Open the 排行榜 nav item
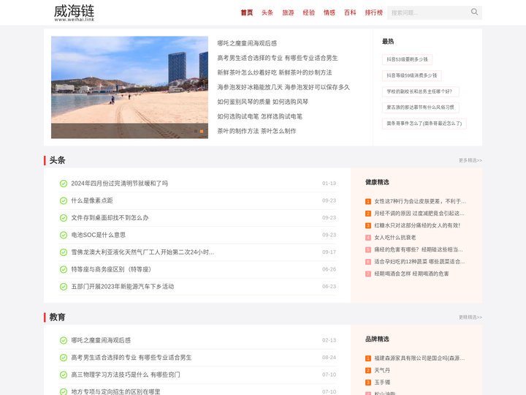This screenshot has height=395, width=526. (x=374, y=12)
